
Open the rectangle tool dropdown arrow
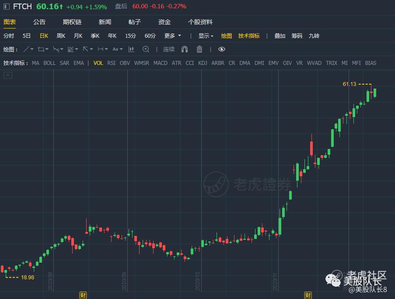47,49
